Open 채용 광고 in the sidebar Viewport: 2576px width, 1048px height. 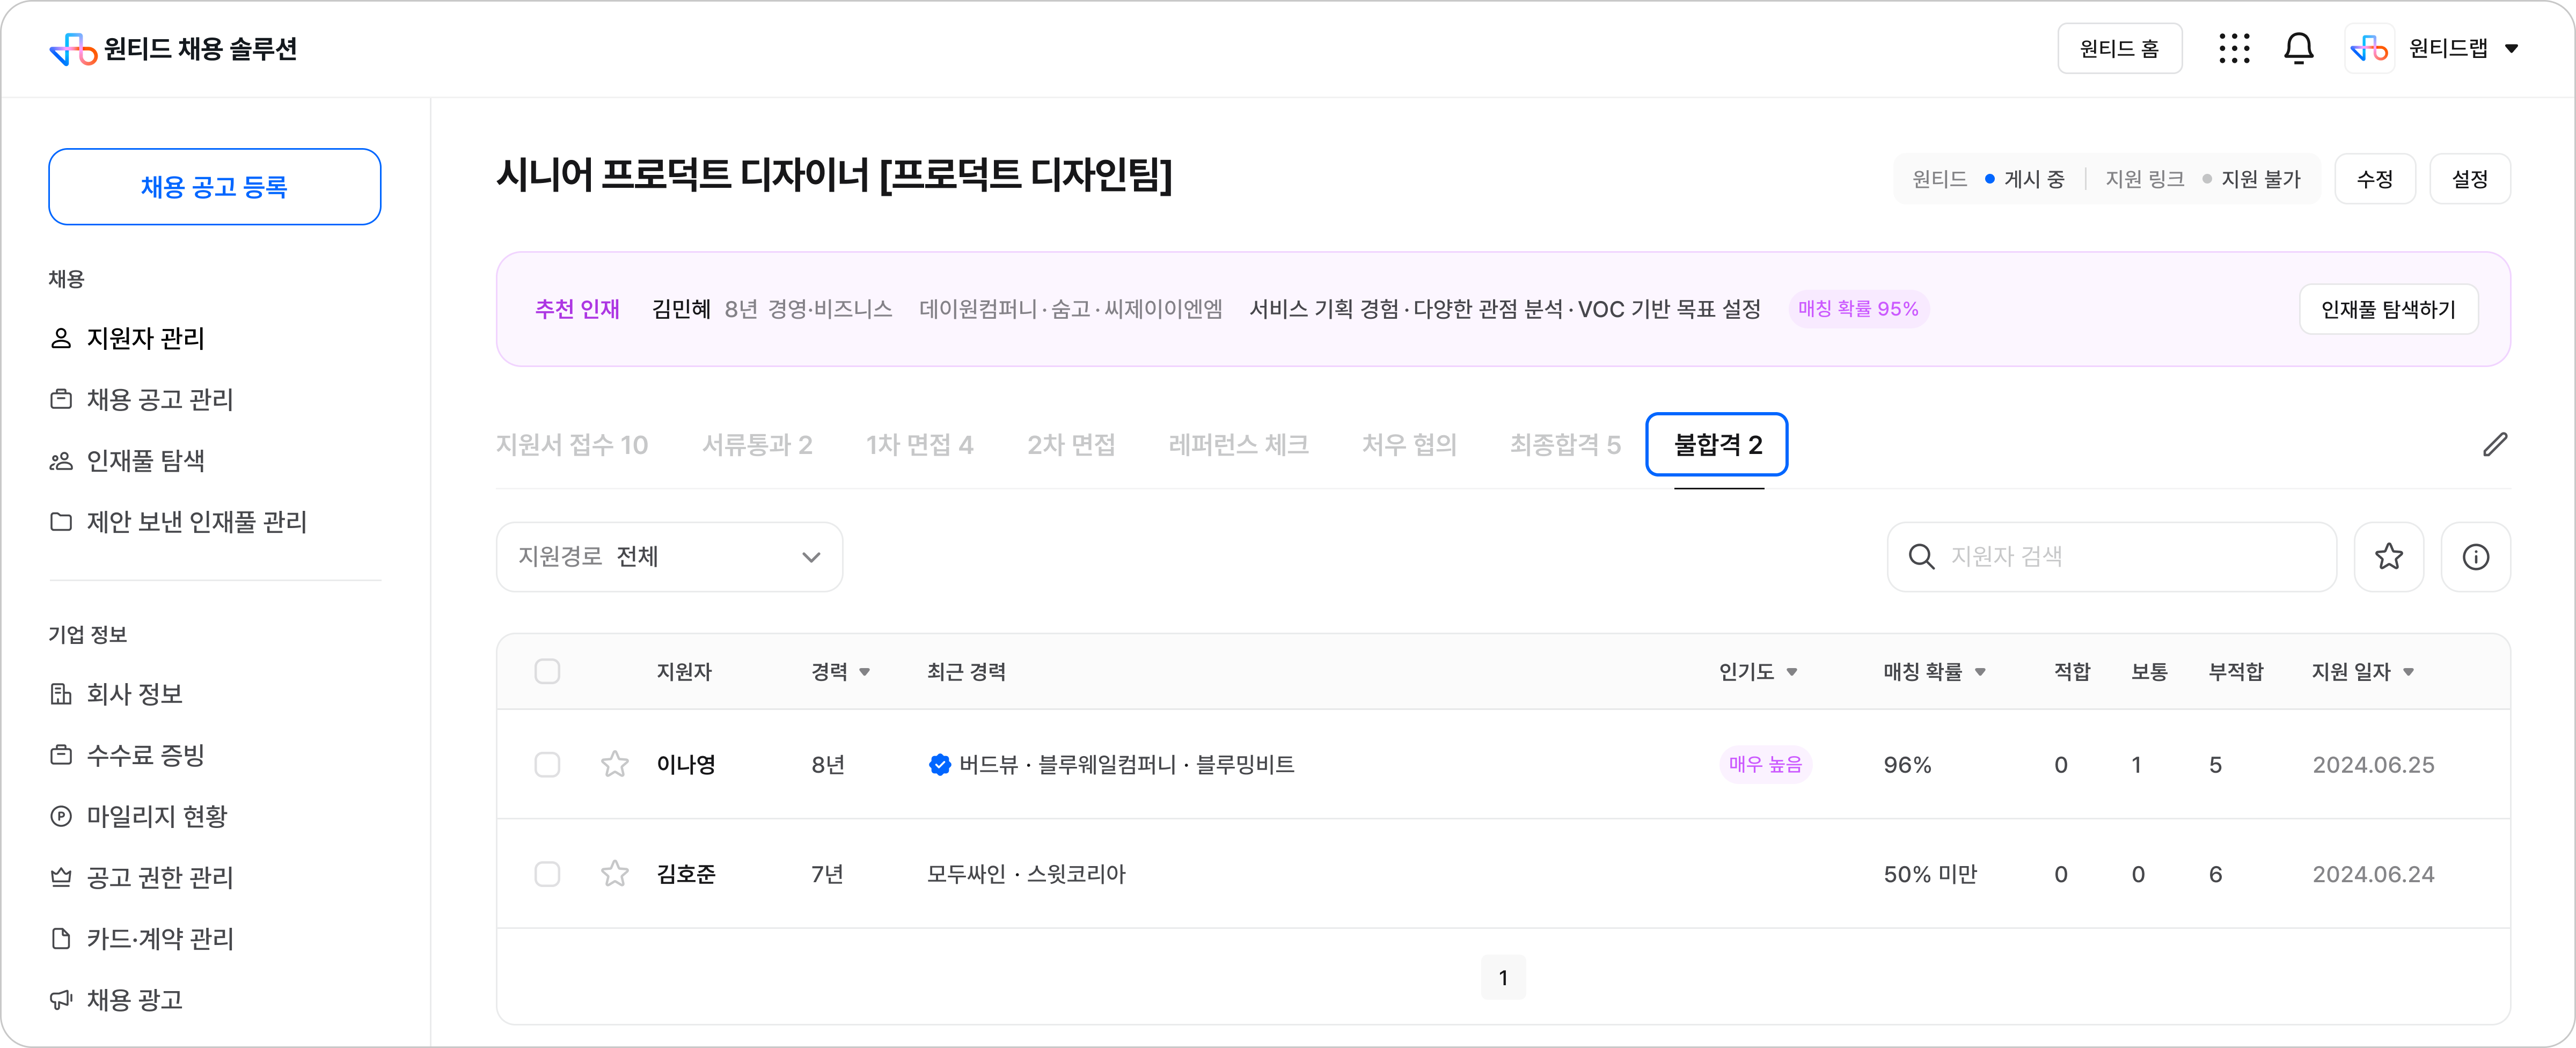click(135, 999)
